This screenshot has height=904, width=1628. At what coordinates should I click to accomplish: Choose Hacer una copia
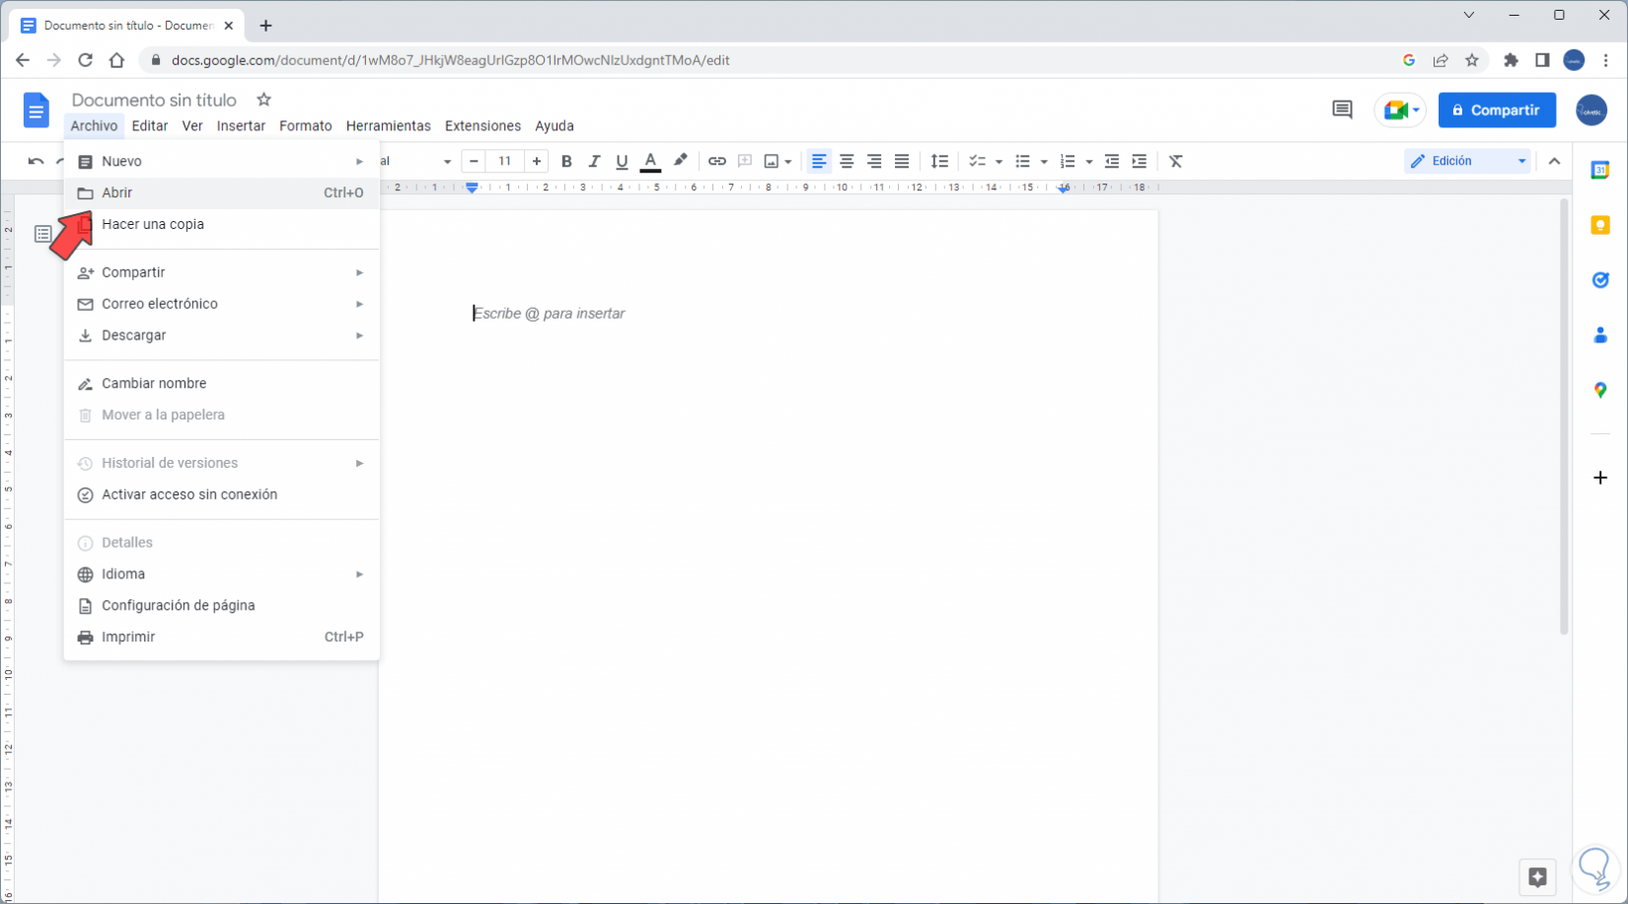click(x=222, y=224)
